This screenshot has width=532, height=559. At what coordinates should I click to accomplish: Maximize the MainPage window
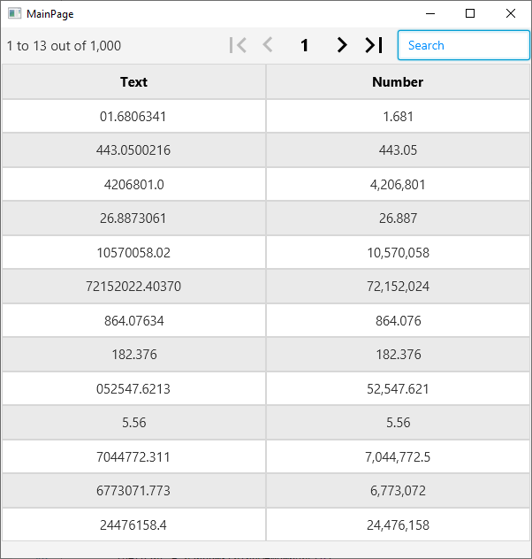point(470,13)
